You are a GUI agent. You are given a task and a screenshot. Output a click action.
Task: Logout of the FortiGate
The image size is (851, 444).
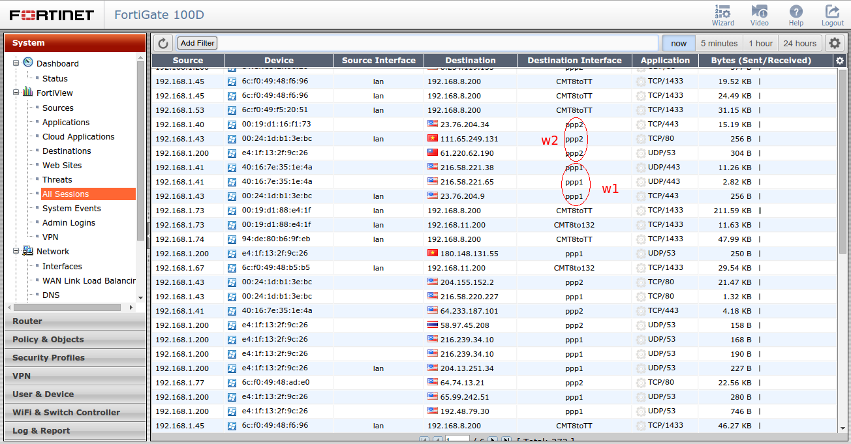pyautogui.click(x=832, y=14)
